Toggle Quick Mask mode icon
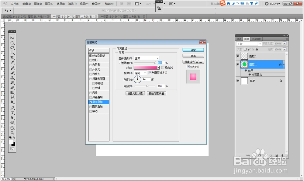Viewport: 304px width, 181px height. click(x=12, y=149)
